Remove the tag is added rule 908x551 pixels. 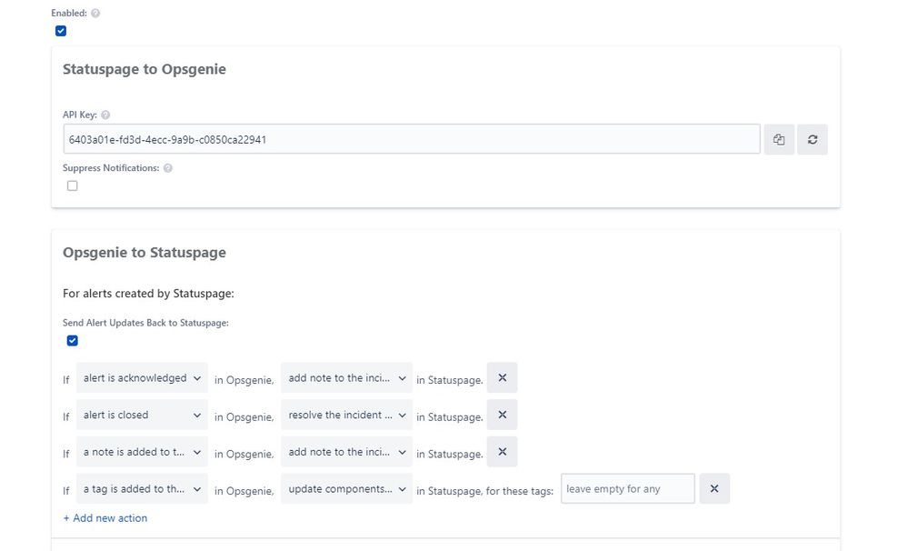point(714,488)
